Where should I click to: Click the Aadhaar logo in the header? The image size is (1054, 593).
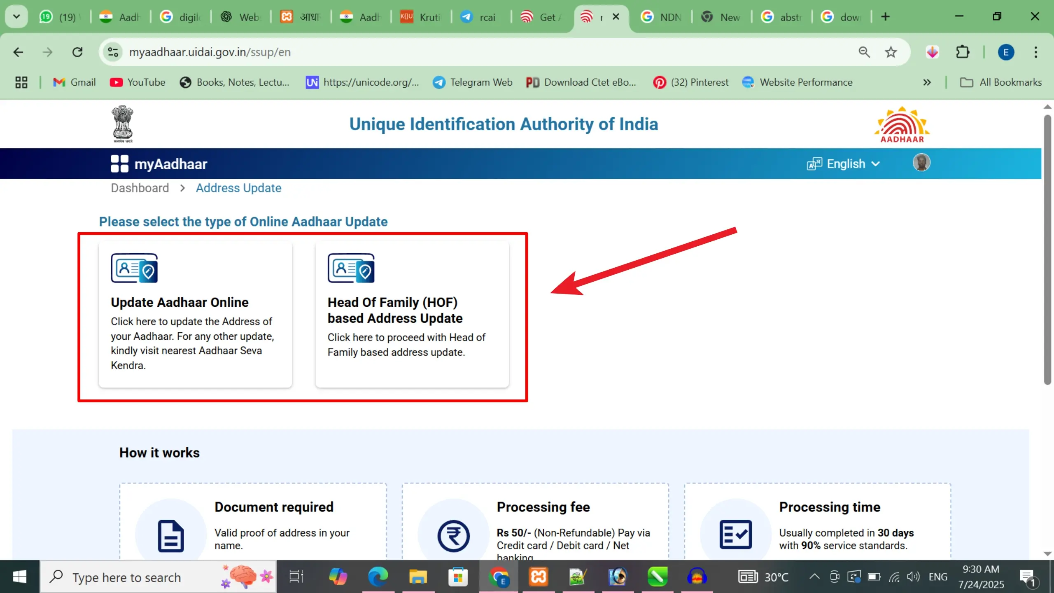902,125
